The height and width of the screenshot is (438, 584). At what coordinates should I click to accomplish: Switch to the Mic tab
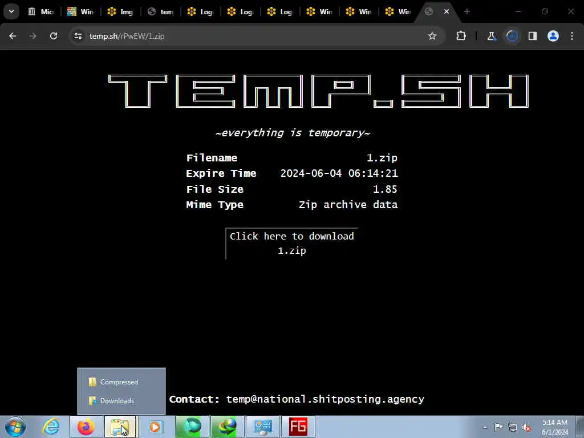[41, 11]
